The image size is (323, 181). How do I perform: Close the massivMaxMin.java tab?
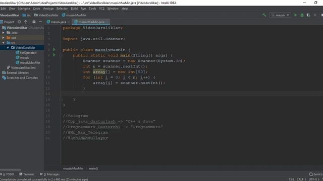click(107, 22)
